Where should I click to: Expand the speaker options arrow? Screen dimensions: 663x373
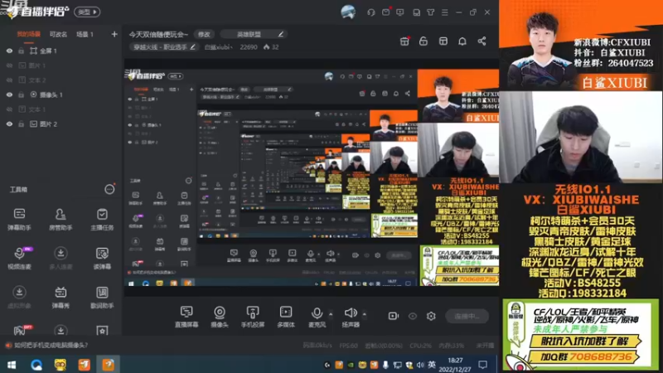pos(364,314)
